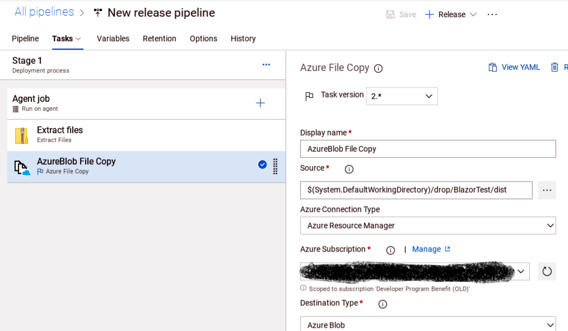Open the Destination Type Azure Blob dropdown
The width and height of the screenshot is (568, 331).
[x=428, y=324]
